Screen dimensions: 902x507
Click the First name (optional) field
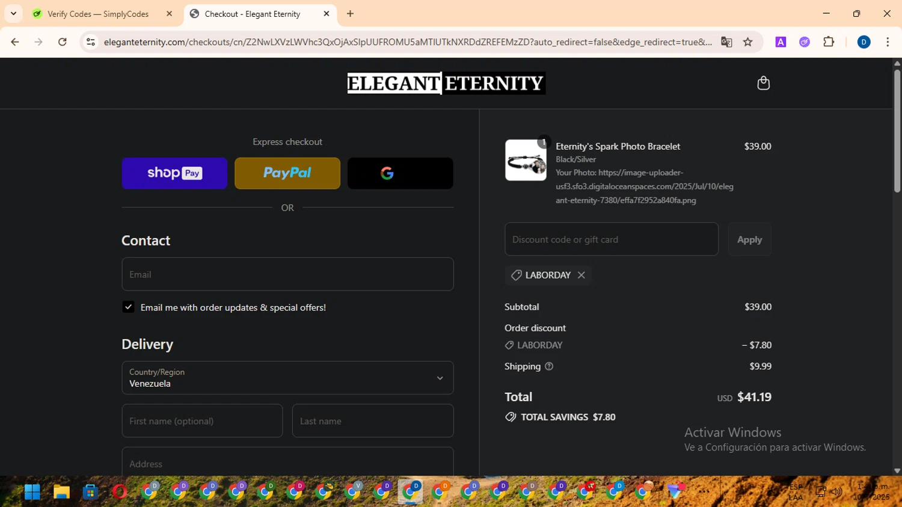(x=202, y=421)
